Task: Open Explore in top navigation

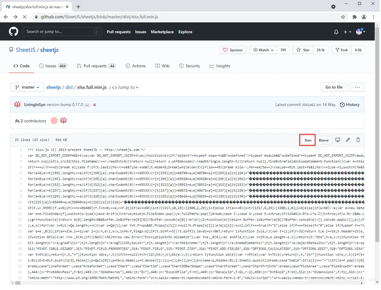Action: [185, 32]
